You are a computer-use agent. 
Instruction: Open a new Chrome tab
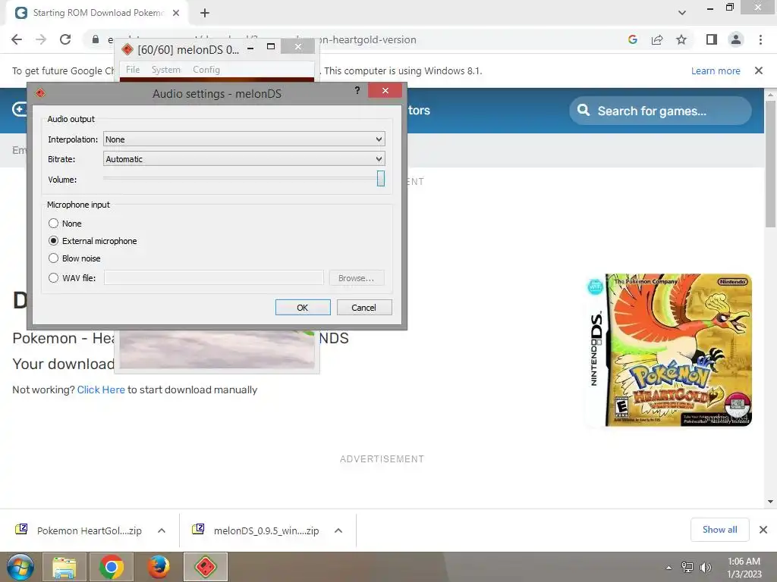tap(205, 13)
